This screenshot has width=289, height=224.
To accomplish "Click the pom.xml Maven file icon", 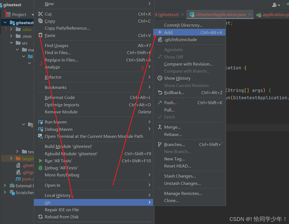I will (18, 179).
